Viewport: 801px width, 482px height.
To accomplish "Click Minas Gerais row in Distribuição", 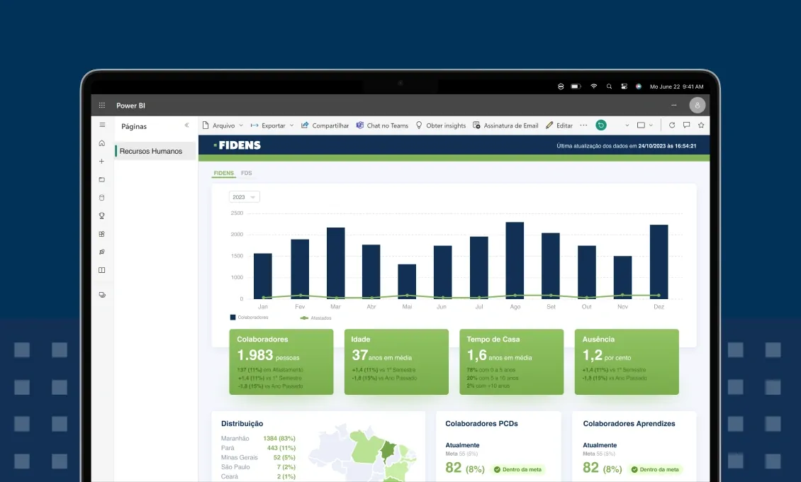I will coord(258,457).
